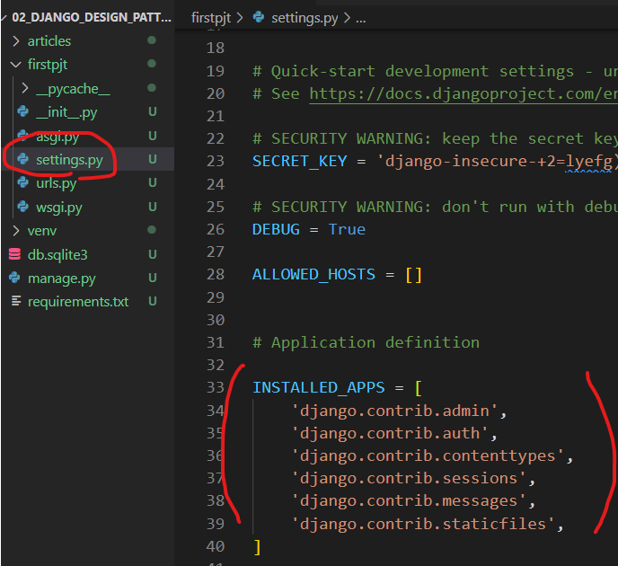
Task: Open requirements.txt in the explorer
Action: pos(78,302)
